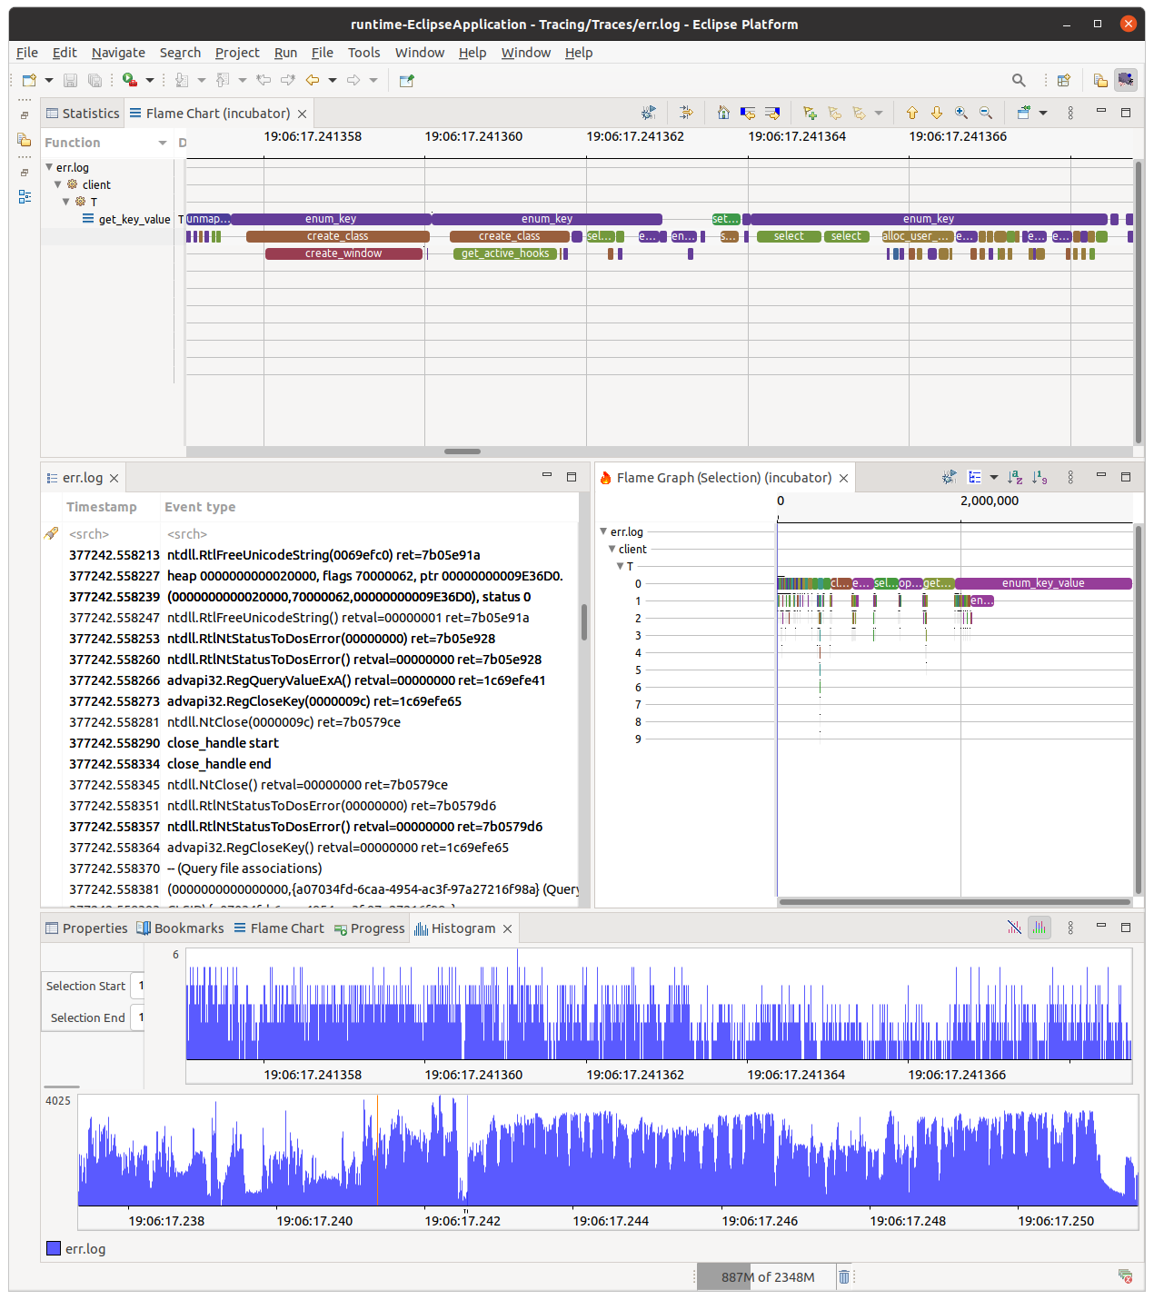Screen dimensions: 1154x1300
Task: Close the err.log editor tab
Action: (114, 478)
